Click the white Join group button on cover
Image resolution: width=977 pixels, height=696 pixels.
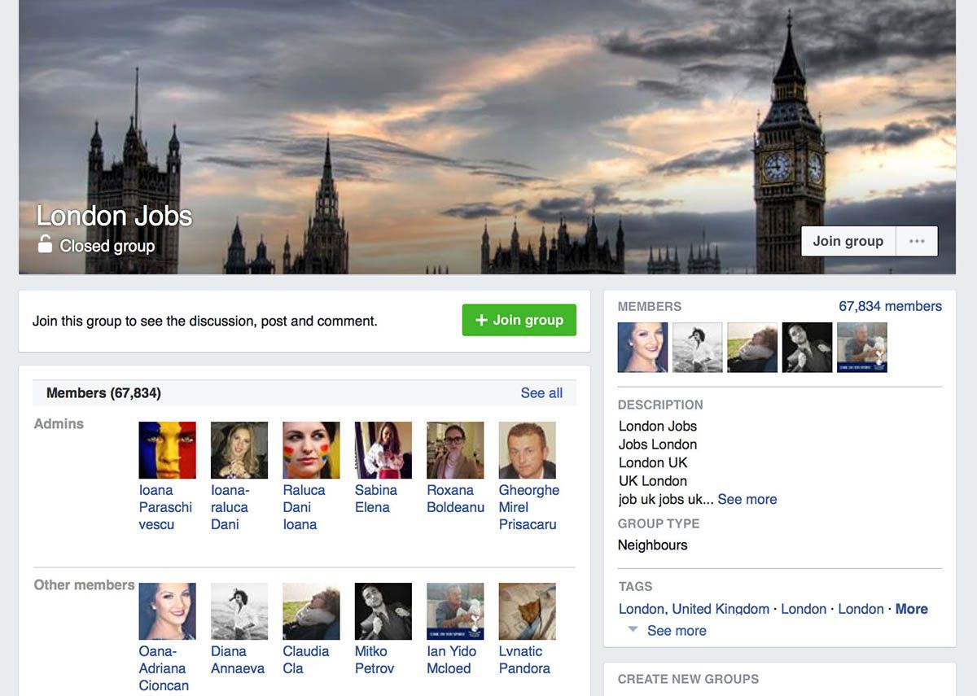point(848,241)
